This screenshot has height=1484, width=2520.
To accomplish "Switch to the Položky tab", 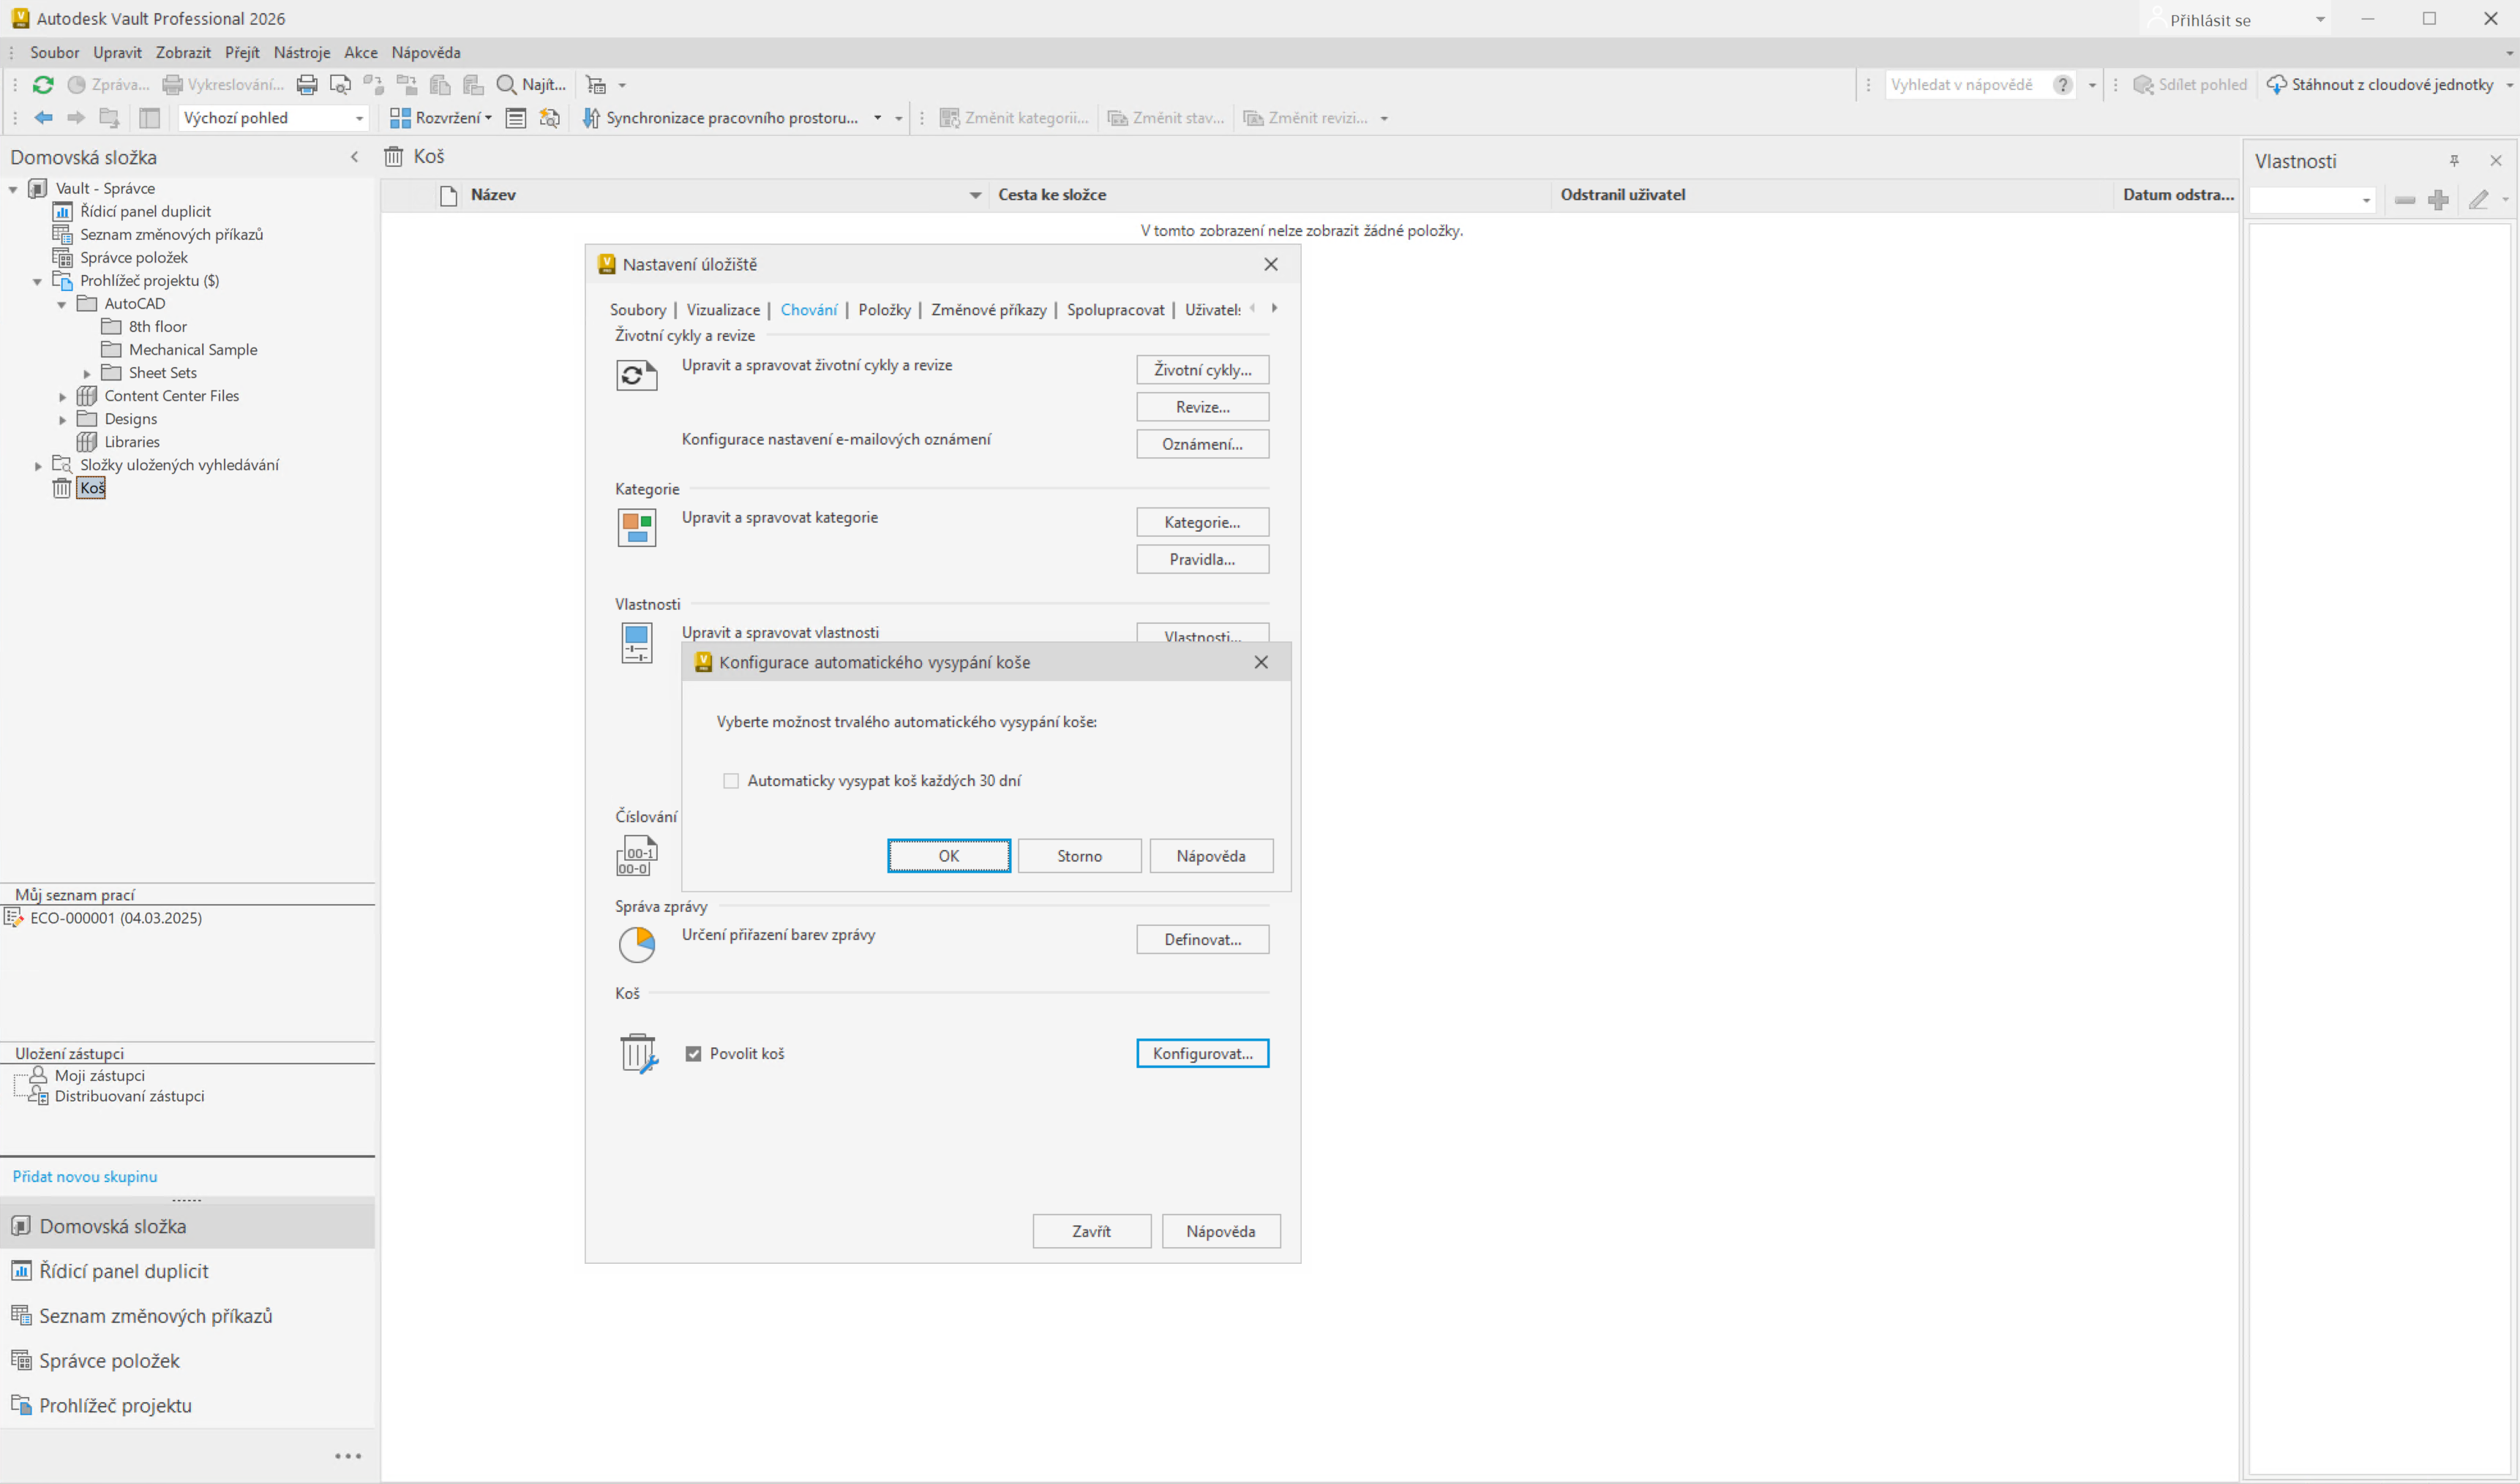I will coord(885,310).
